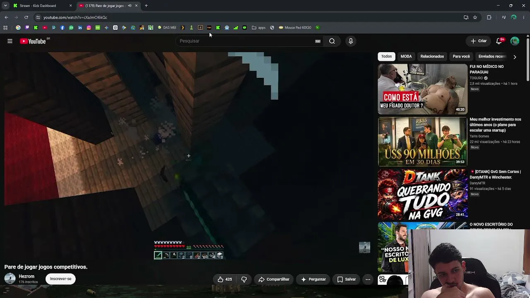The width and height of the screenshot is (530, 298).
Task: Open the DAS MEI bookmark
Action: 167,28
